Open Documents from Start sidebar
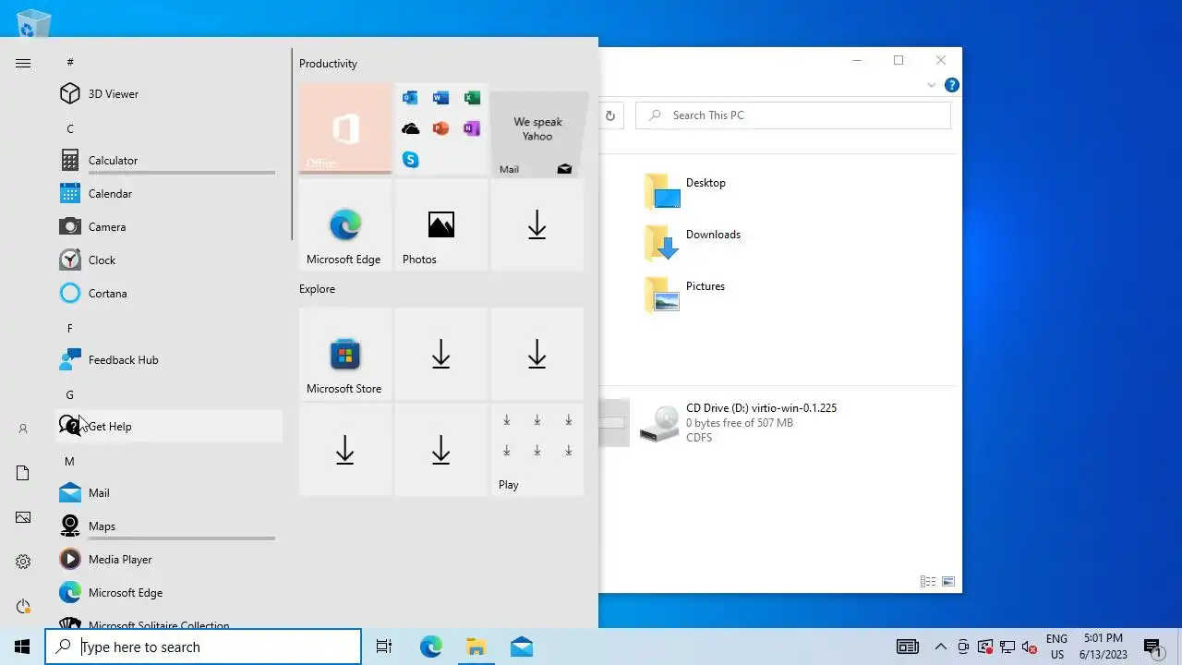Image resolution: width=1182 pixels, height=665 pixels. (x=23, y=473)
